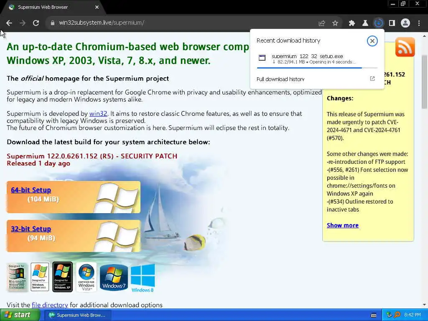View site information lock icon
The width and height of the screenshot is (428, 321).
[x=52, y=23]
